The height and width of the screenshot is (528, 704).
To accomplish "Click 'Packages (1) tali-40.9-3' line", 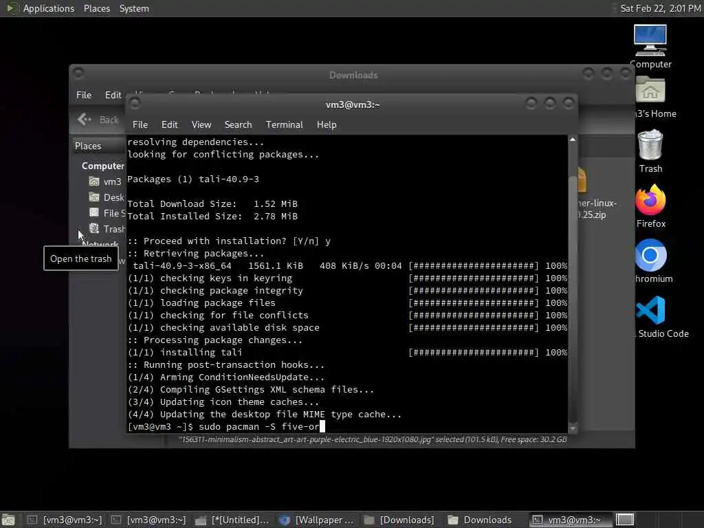I will coord(193,179).
